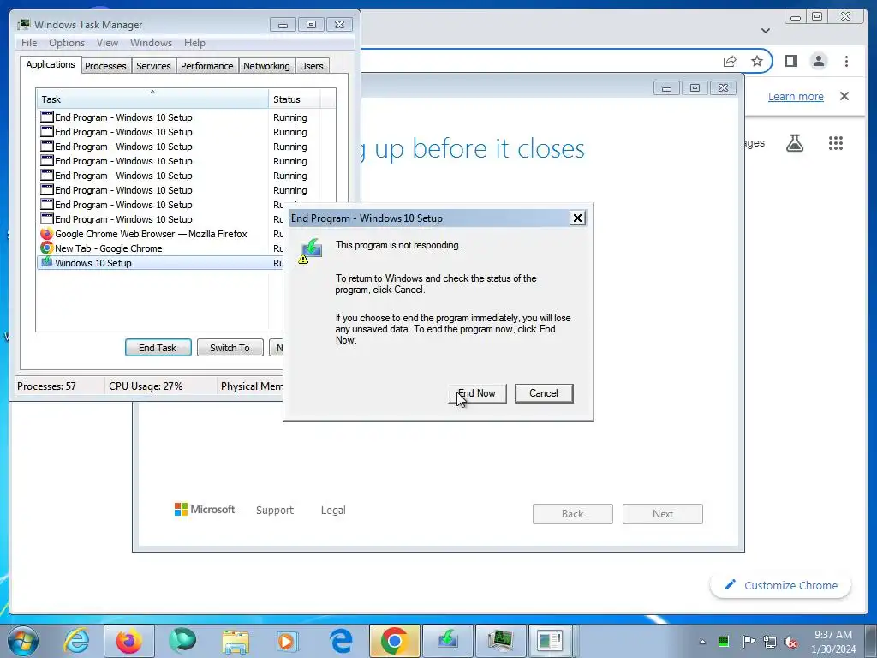Sort tasks by the Status column header

coord(295,99)
